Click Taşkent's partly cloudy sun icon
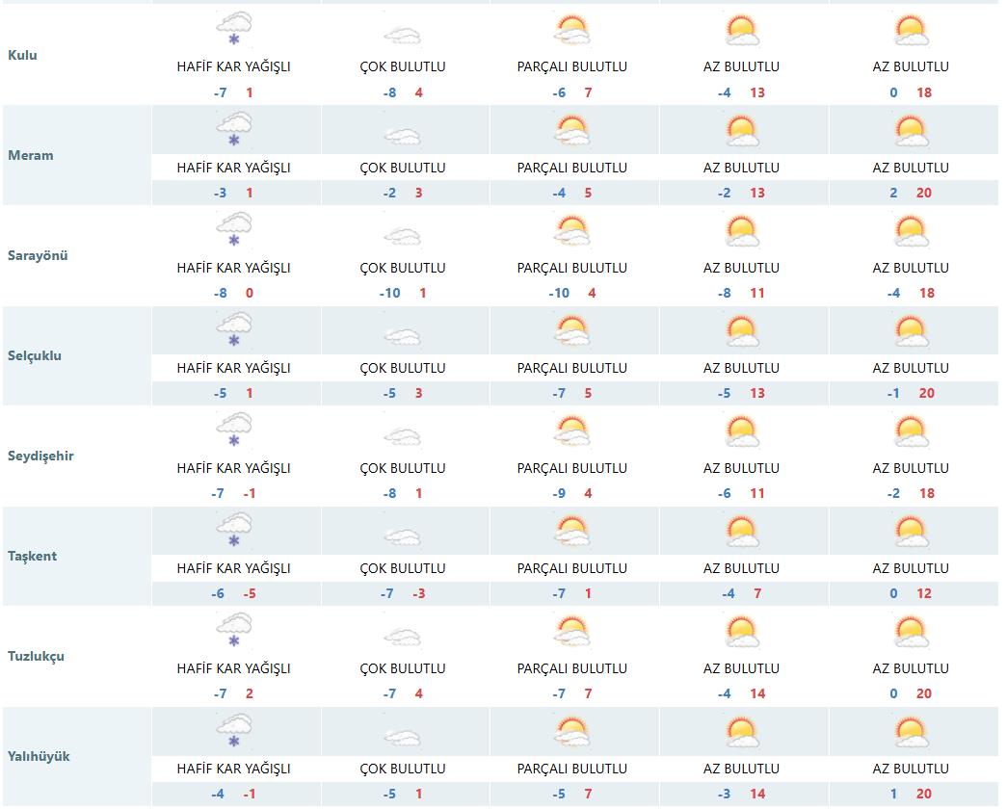 click(572, 532)
